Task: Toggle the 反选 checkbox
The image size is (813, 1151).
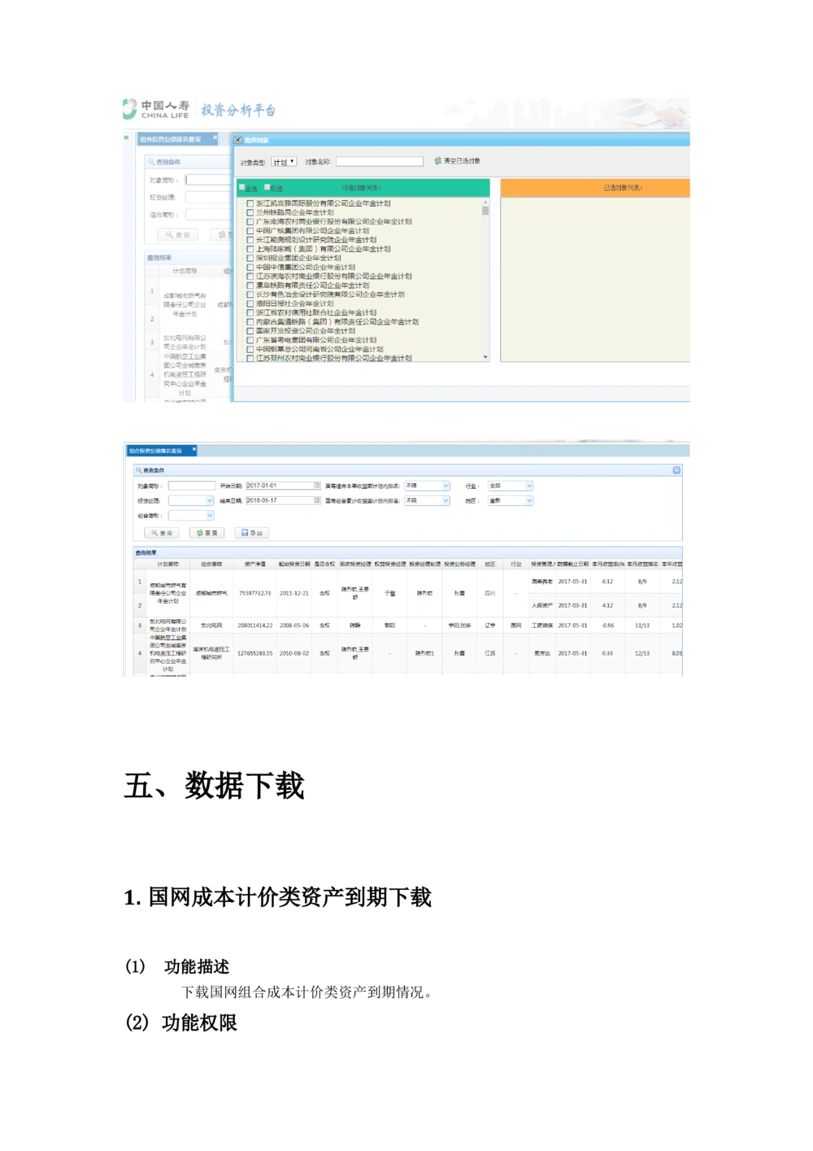Action: click(x=267, y=188)
